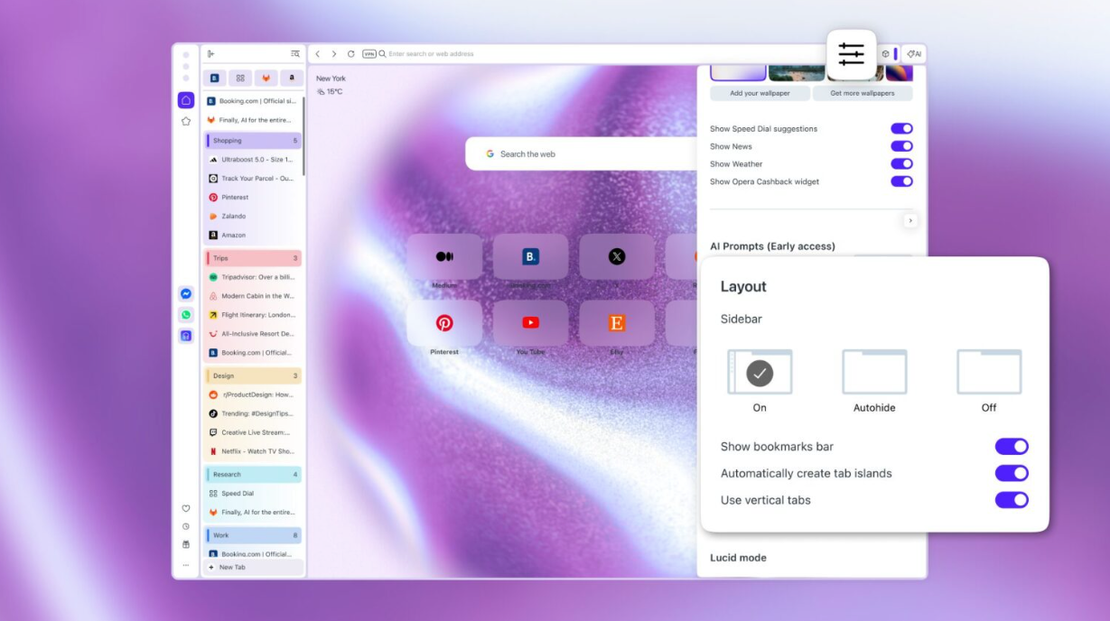Open the extensions cube icon
The height and width of the screenshot is (621, 1110).
point(886,54)
